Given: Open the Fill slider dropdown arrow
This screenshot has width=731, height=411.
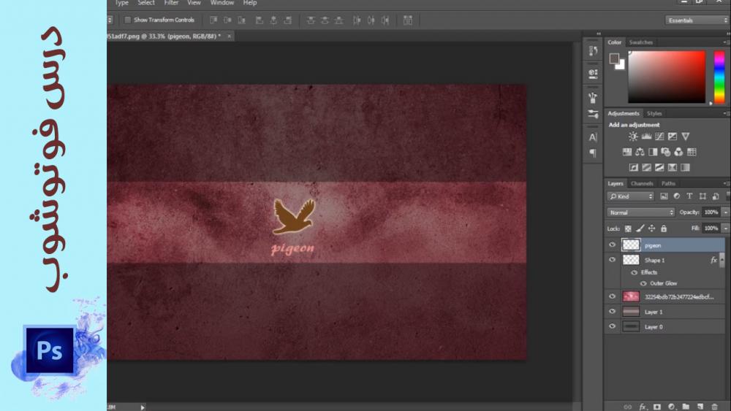Looking at the screenshot, I should (725, 228).
